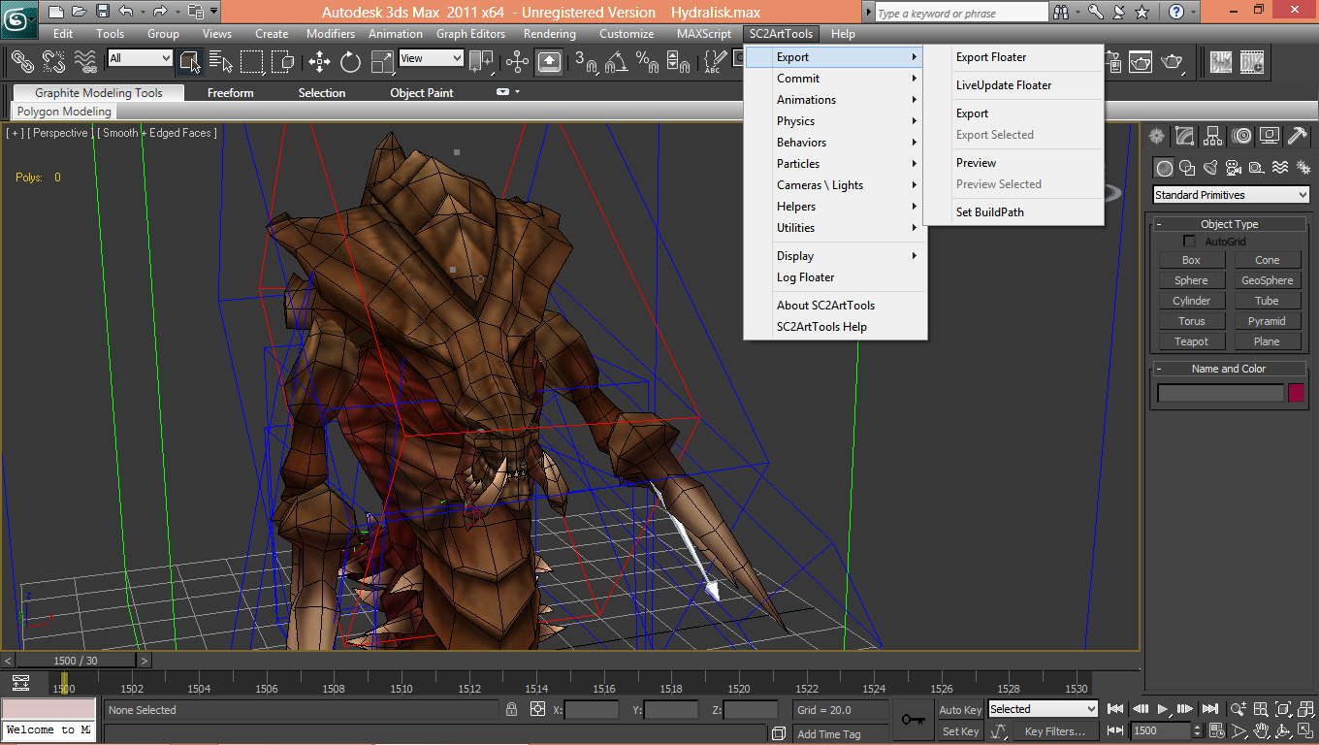Click the GeoSphere button

pyautogui.click(x=1267, y=280)
